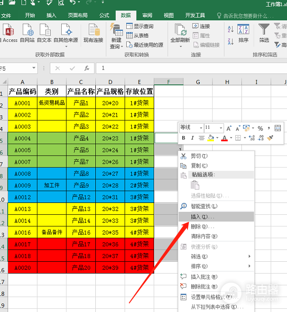Apply yellow fill color bucket
Screen dimensions: 287x312
[x=211, y=138]
